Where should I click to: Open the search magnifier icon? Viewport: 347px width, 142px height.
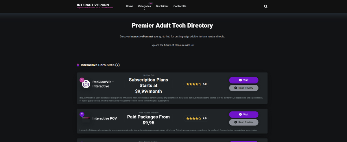266,6
